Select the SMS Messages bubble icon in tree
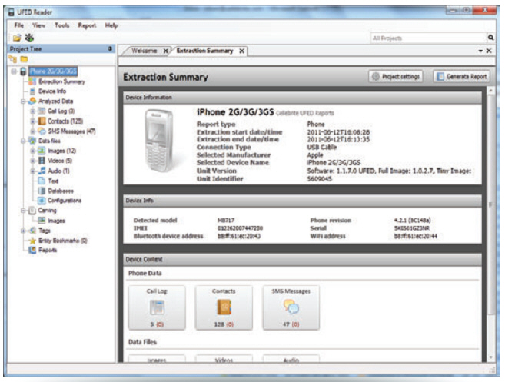This screenshot has width=505, height=382. [x=42, y=131]
